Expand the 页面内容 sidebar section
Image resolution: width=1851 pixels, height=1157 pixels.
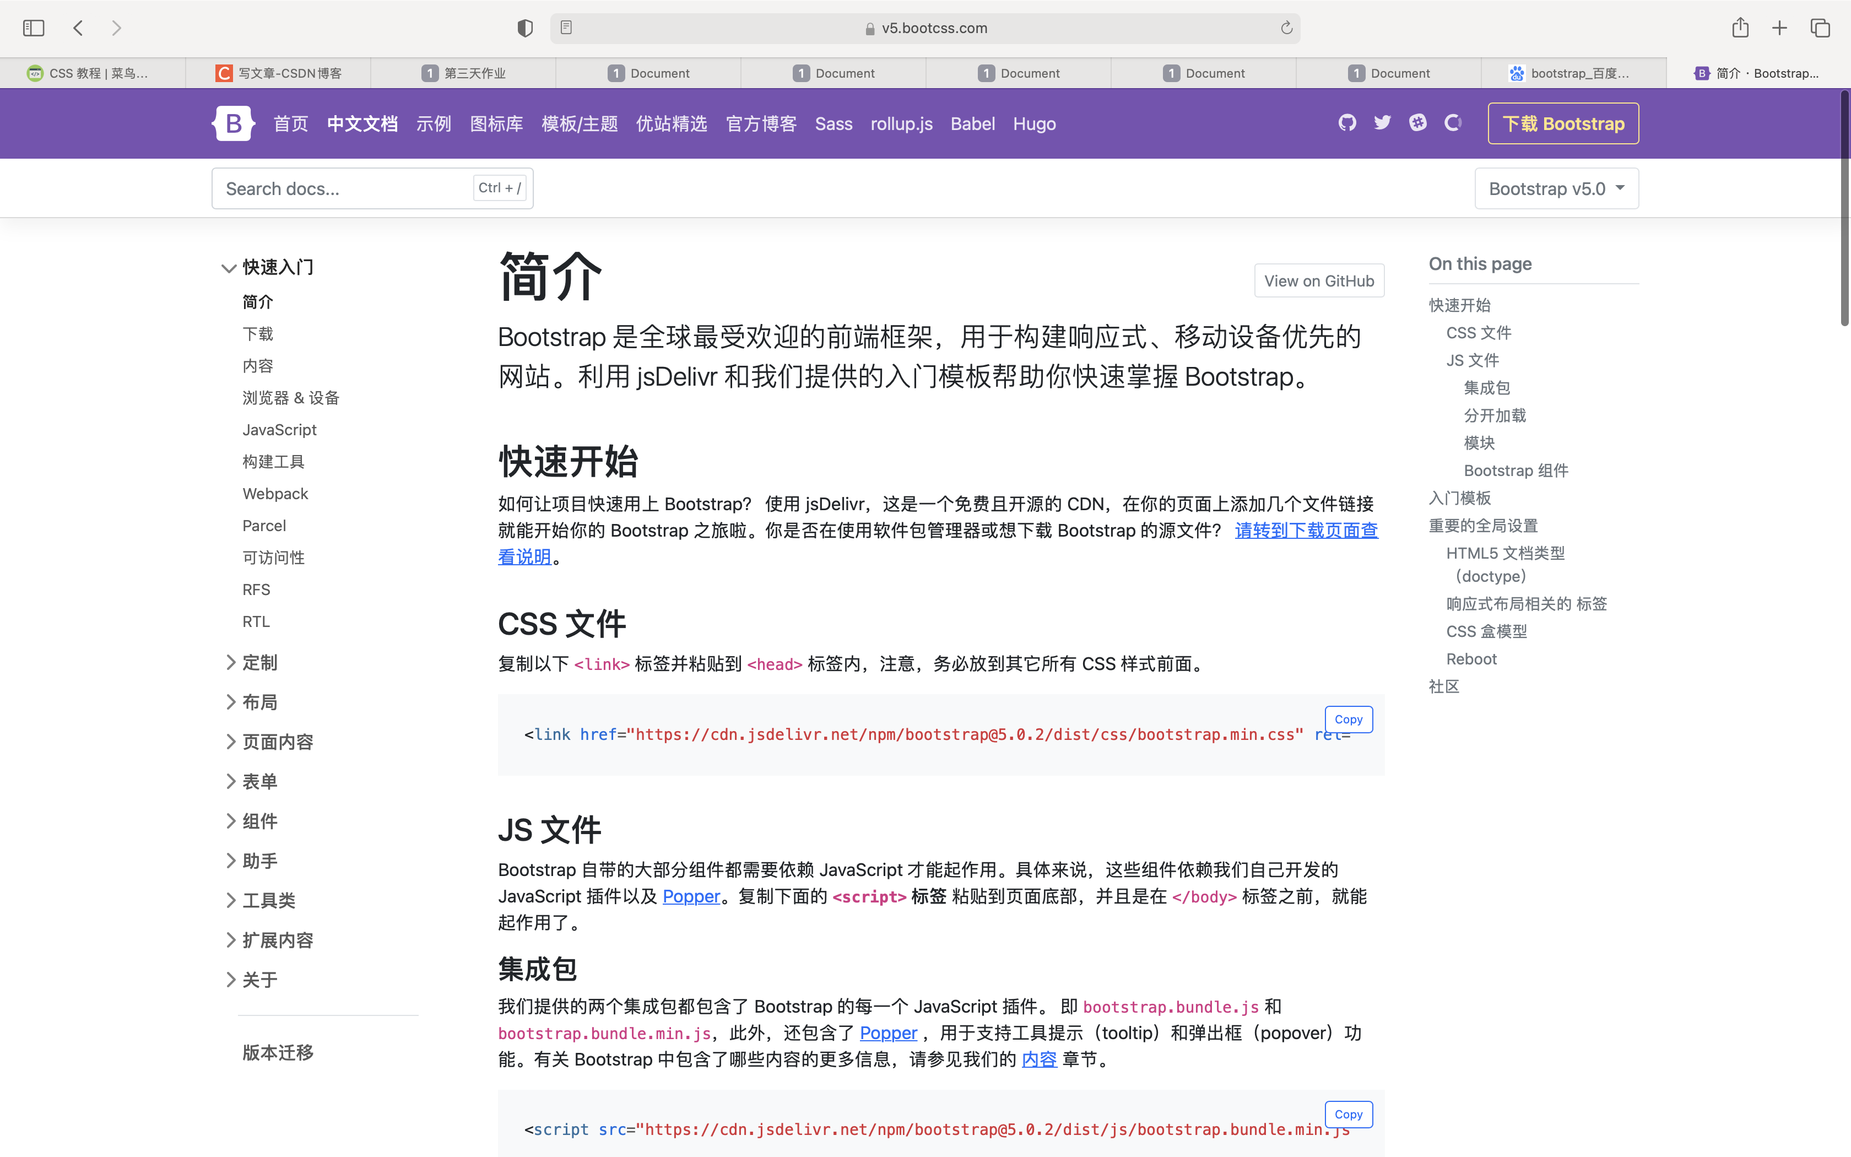pos(269,742)
